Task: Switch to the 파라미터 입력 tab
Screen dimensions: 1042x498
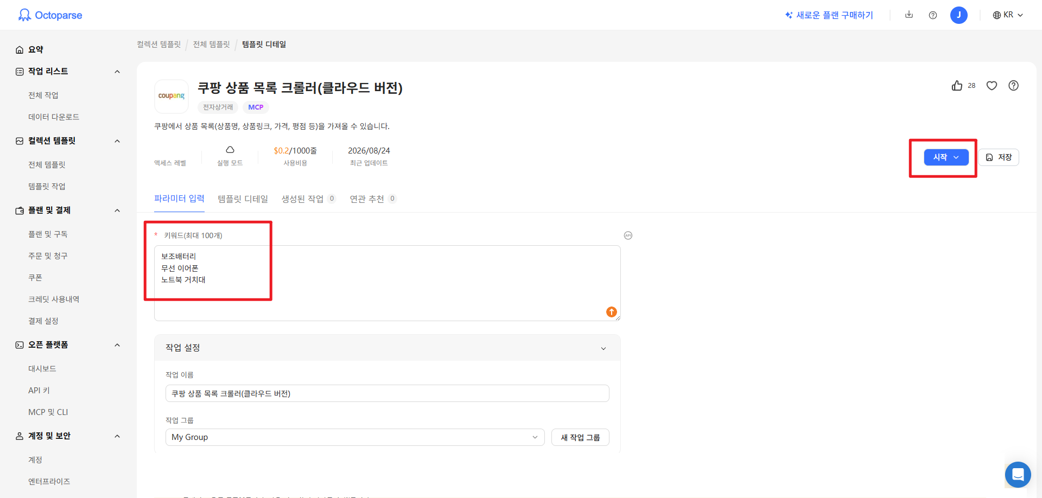Action: [179, 199]
